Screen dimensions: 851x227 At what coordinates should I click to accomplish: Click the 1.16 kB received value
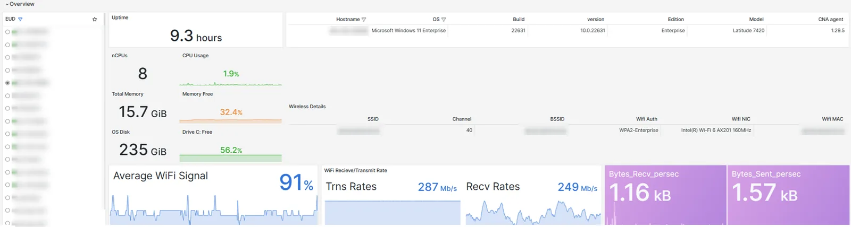[640, 193]
